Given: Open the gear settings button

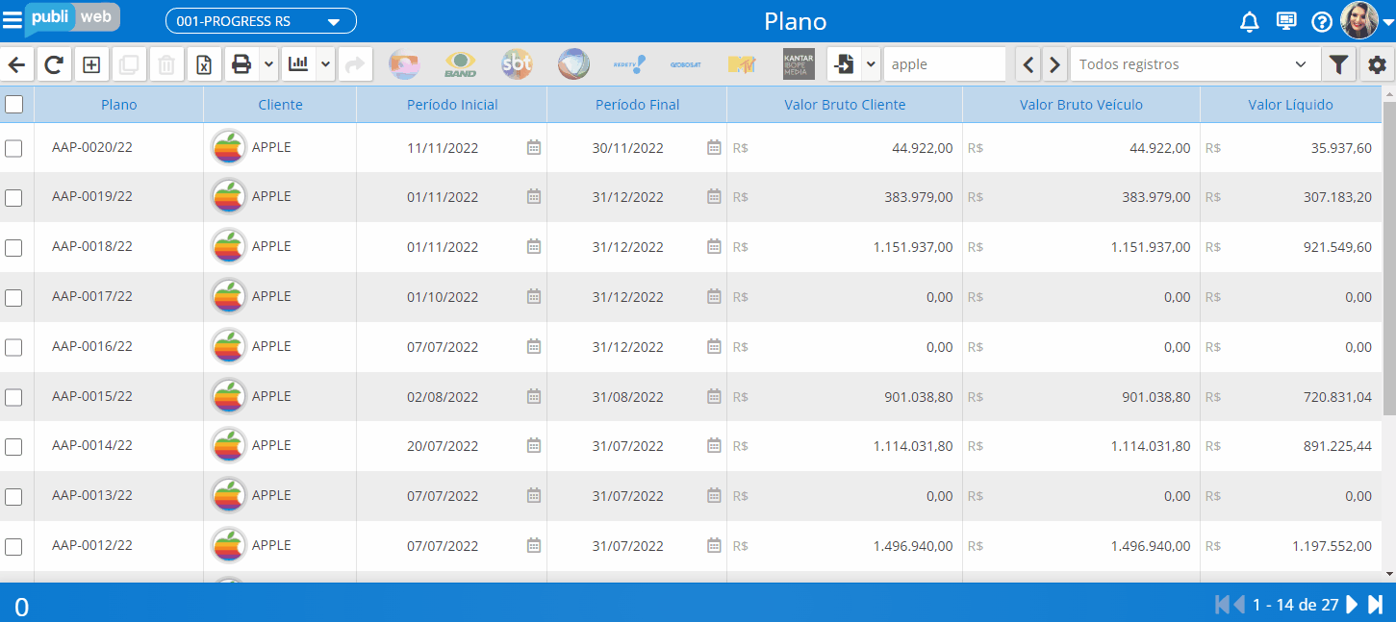Looking at the screenshot, I should pyautogui.click(x=1378, y=64).
